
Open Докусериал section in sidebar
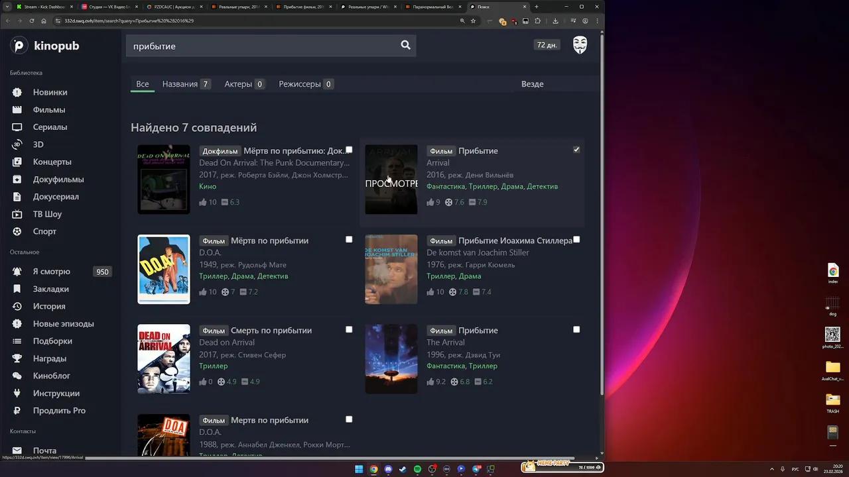(x=56, y=196)
